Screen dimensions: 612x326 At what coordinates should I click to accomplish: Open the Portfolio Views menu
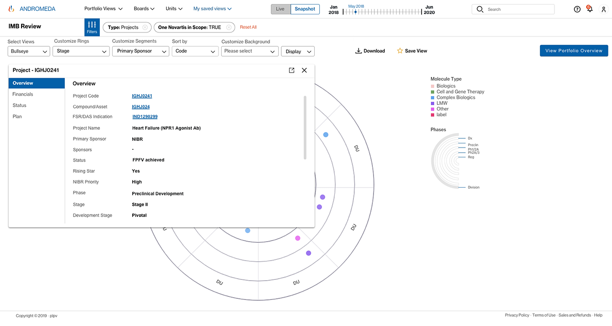point(103,9)
